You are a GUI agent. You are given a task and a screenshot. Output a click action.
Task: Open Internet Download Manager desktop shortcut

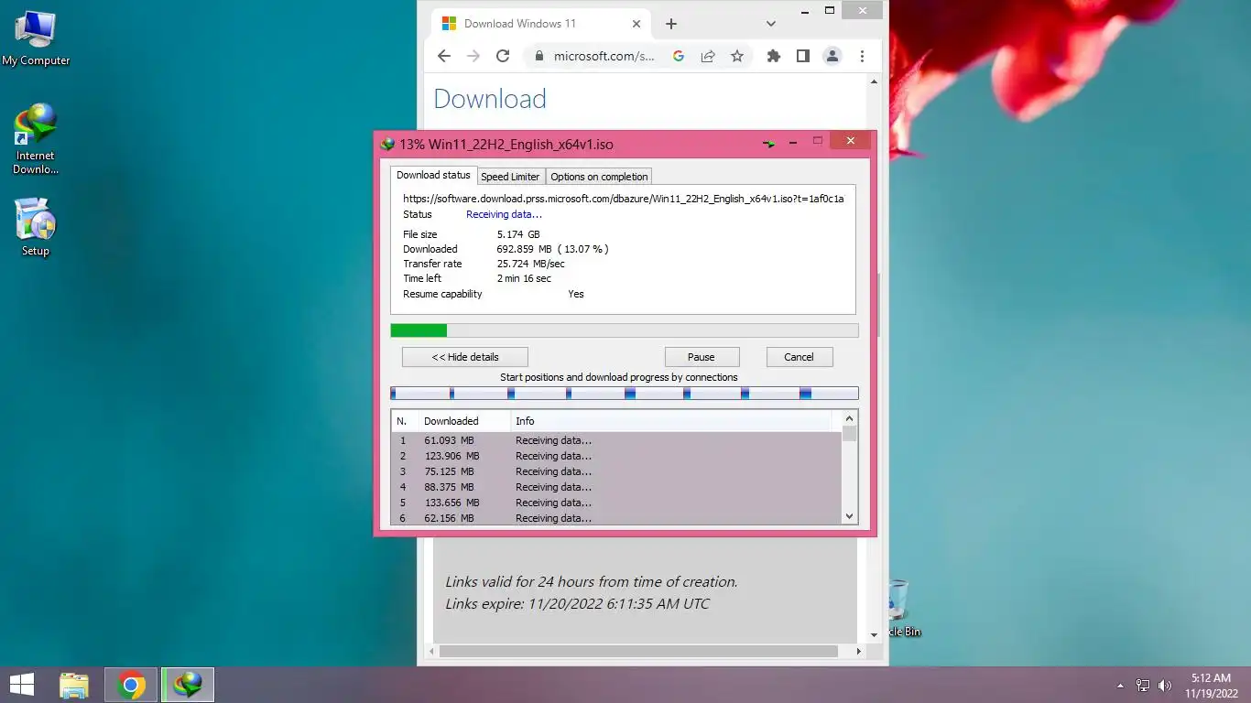[36, 139]
